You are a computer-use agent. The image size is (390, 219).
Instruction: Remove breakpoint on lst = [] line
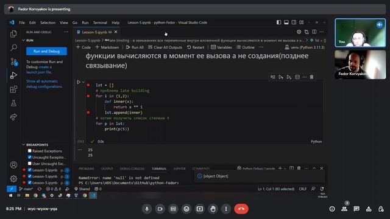pos(88,85)
